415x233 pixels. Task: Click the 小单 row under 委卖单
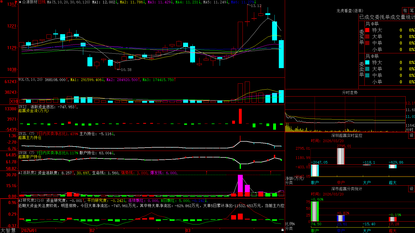pyautogui.click(x=390, y=82)
